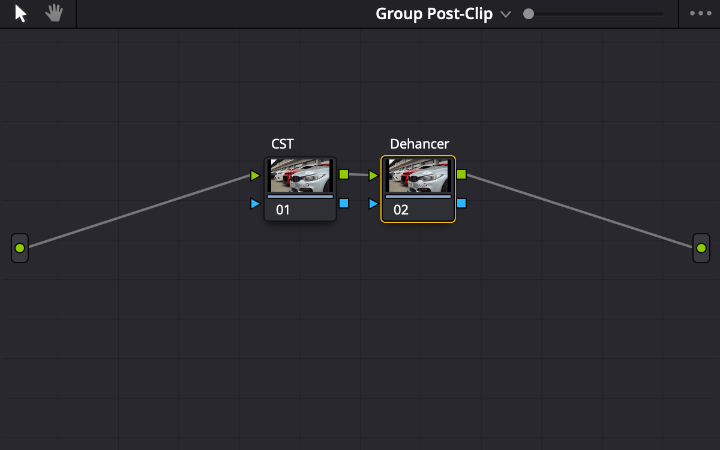
Task: Expand the view mode dropdown in the title bar
Action: point(506,14)
